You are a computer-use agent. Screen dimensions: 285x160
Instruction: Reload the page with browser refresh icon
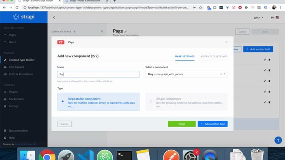[17, 8]
